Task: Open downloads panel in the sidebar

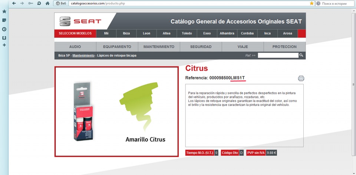Action: click(x=4, y=38)
